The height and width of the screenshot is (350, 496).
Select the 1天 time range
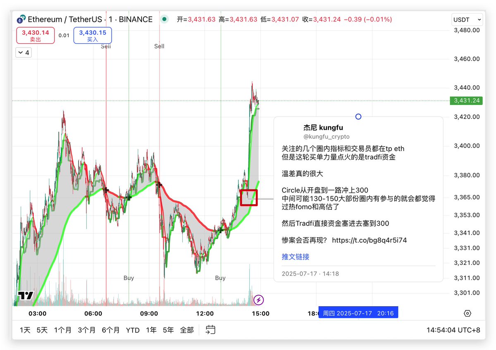click(x=25, y=330)
